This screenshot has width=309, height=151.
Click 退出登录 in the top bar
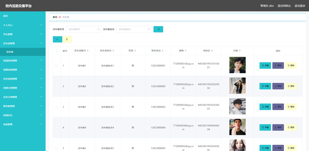(x=300, y=6)
